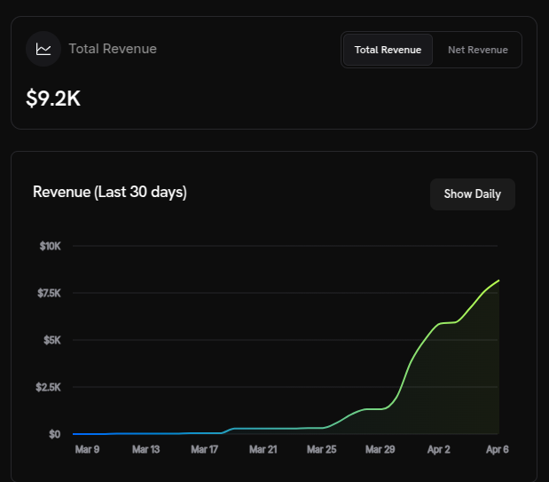The width and height of the screenshot is (549, 482).
Task: Select the Total Revenue tab
Action: (x=388, y=50)
